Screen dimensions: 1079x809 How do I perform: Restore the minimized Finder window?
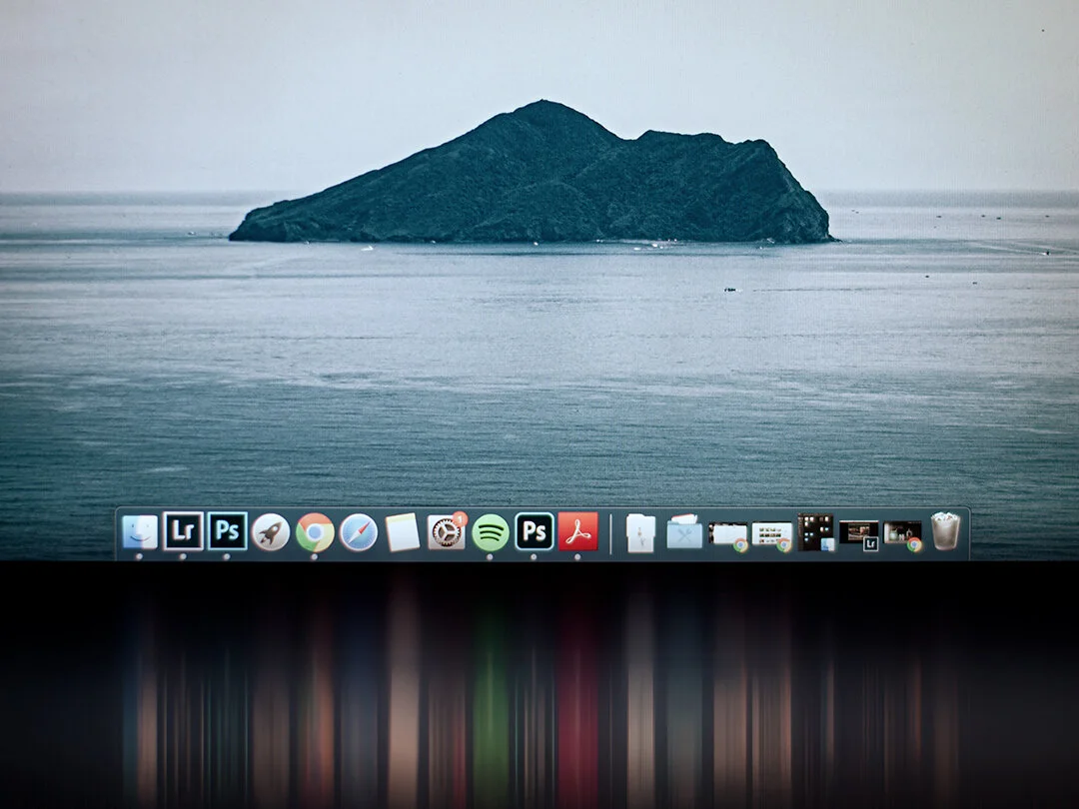click(x=816, y=531)
